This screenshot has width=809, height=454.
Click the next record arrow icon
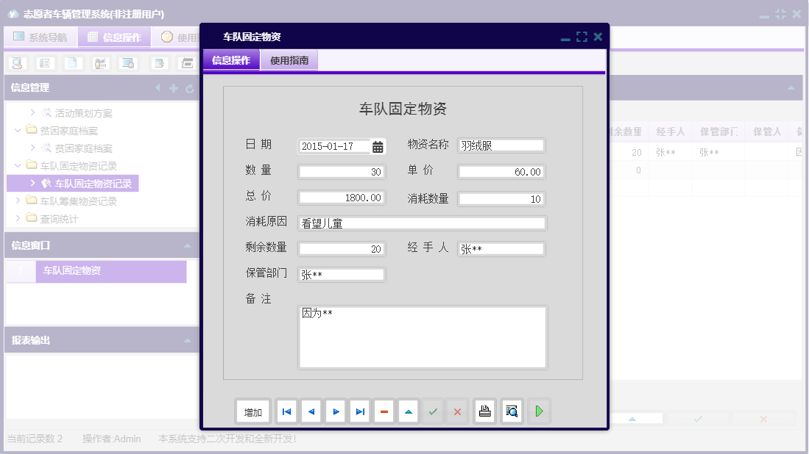[x=335, y=411]
